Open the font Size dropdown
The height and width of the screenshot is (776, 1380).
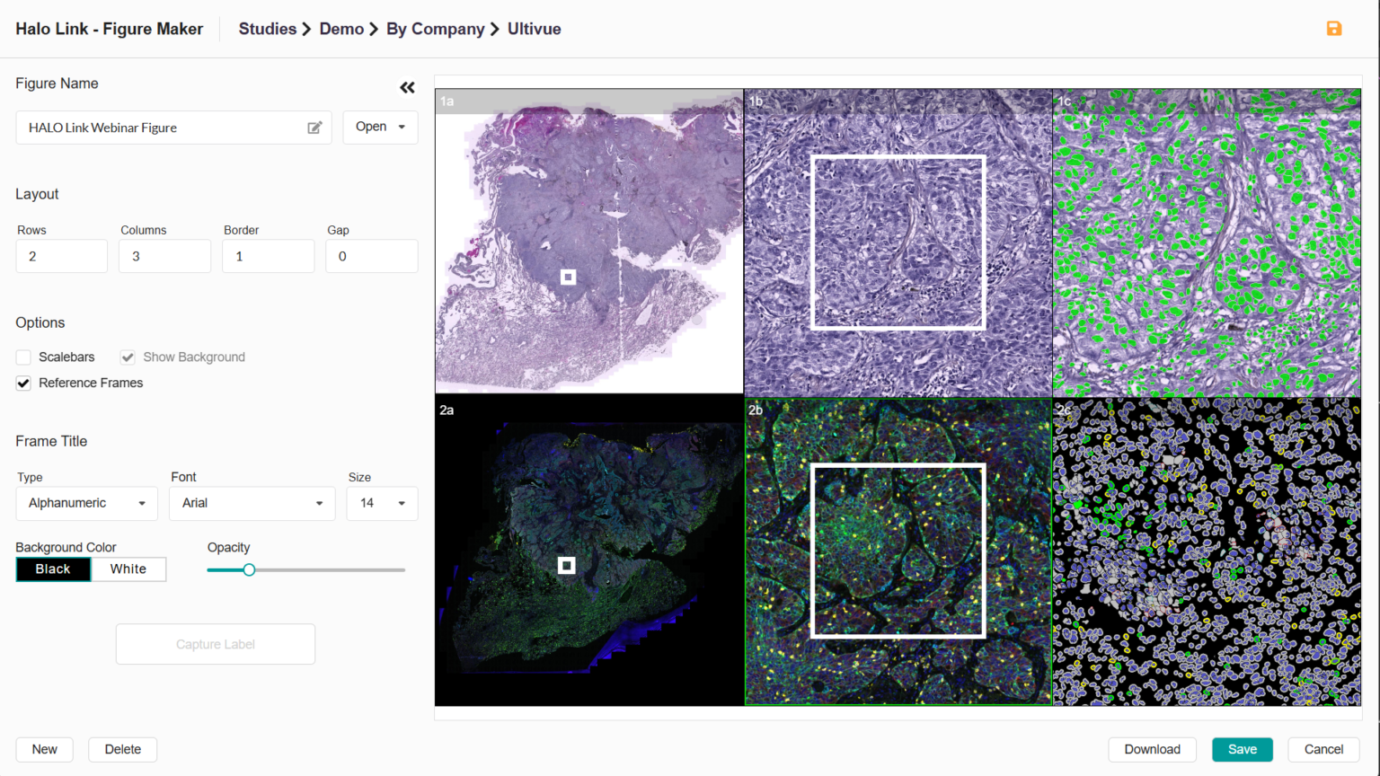point(382,503)
